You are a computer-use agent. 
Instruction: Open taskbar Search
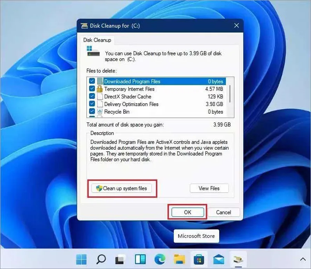[x=101, y=259]
